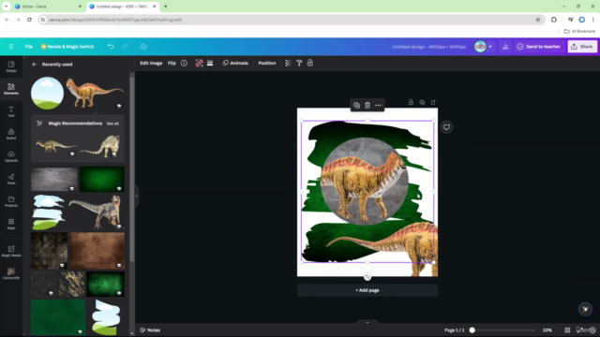Click the element panel scrollbar
Screen dimensions: 600x337
coord(132,168)
